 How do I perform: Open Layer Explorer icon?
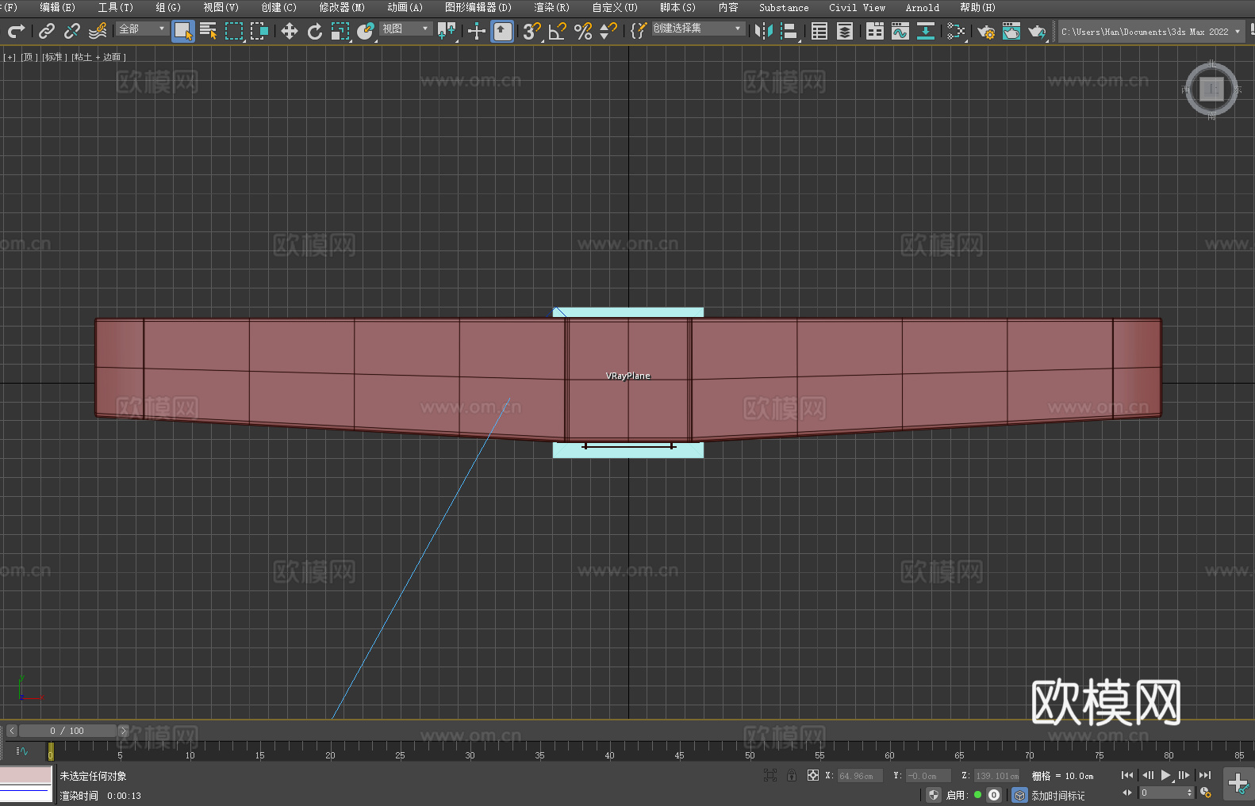click(x=845, y=31)
